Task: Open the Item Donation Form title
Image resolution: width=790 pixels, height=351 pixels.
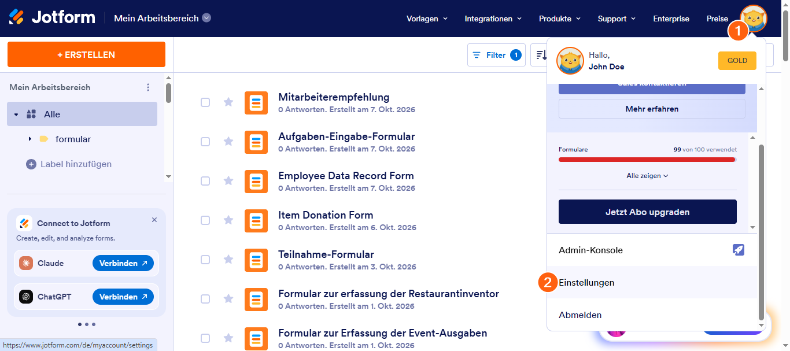Action: click(x=326, y=215)
